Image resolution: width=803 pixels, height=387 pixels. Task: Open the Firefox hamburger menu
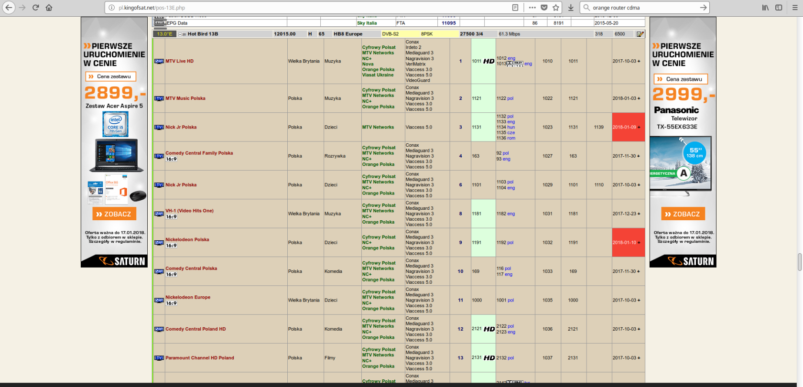(x=795, y=8)
